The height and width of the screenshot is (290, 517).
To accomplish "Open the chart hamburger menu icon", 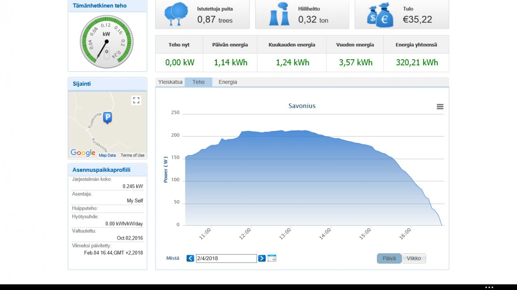I will [440, 106].
